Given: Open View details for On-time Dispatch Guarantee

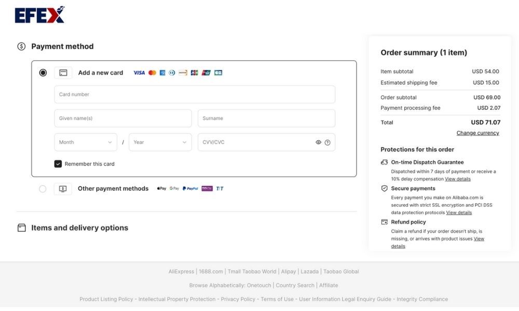Looking at the screenshot, I should 457,179.
